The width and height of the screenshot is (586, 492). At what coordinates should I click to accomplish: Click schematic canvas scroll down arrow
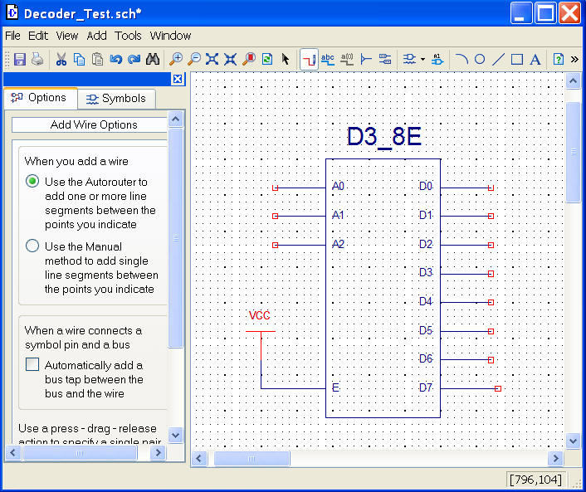click(573, 441)
